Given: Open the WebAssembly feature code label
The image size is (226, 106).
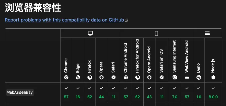Looking at the screenshot, I should click(20, 93).
